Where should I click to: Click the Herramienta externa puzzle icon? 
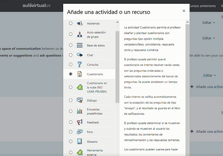80,152
